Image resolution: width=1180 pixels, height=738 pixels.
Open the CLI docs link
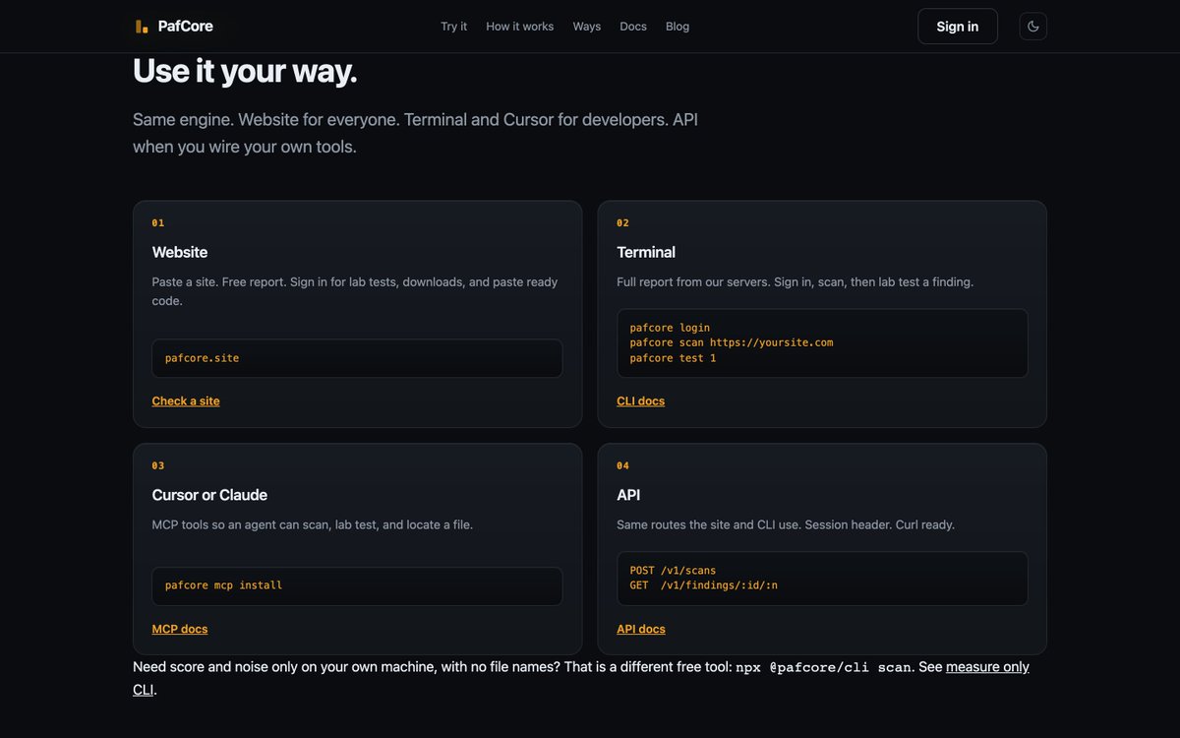click(641, 400)
